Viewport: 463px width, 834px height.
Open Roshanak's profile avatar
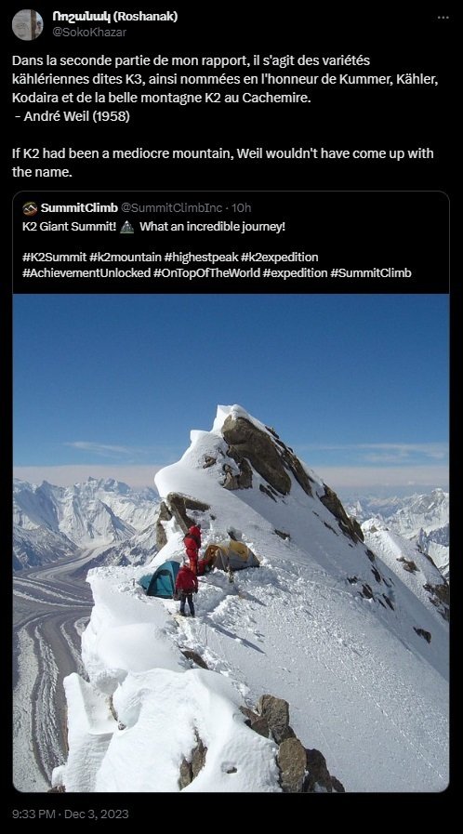[28, 24]
